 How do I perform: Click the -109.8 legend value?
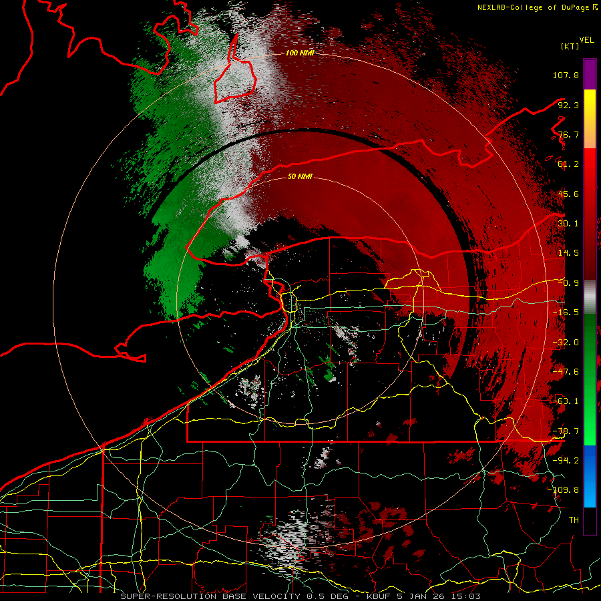coord(564,490)
